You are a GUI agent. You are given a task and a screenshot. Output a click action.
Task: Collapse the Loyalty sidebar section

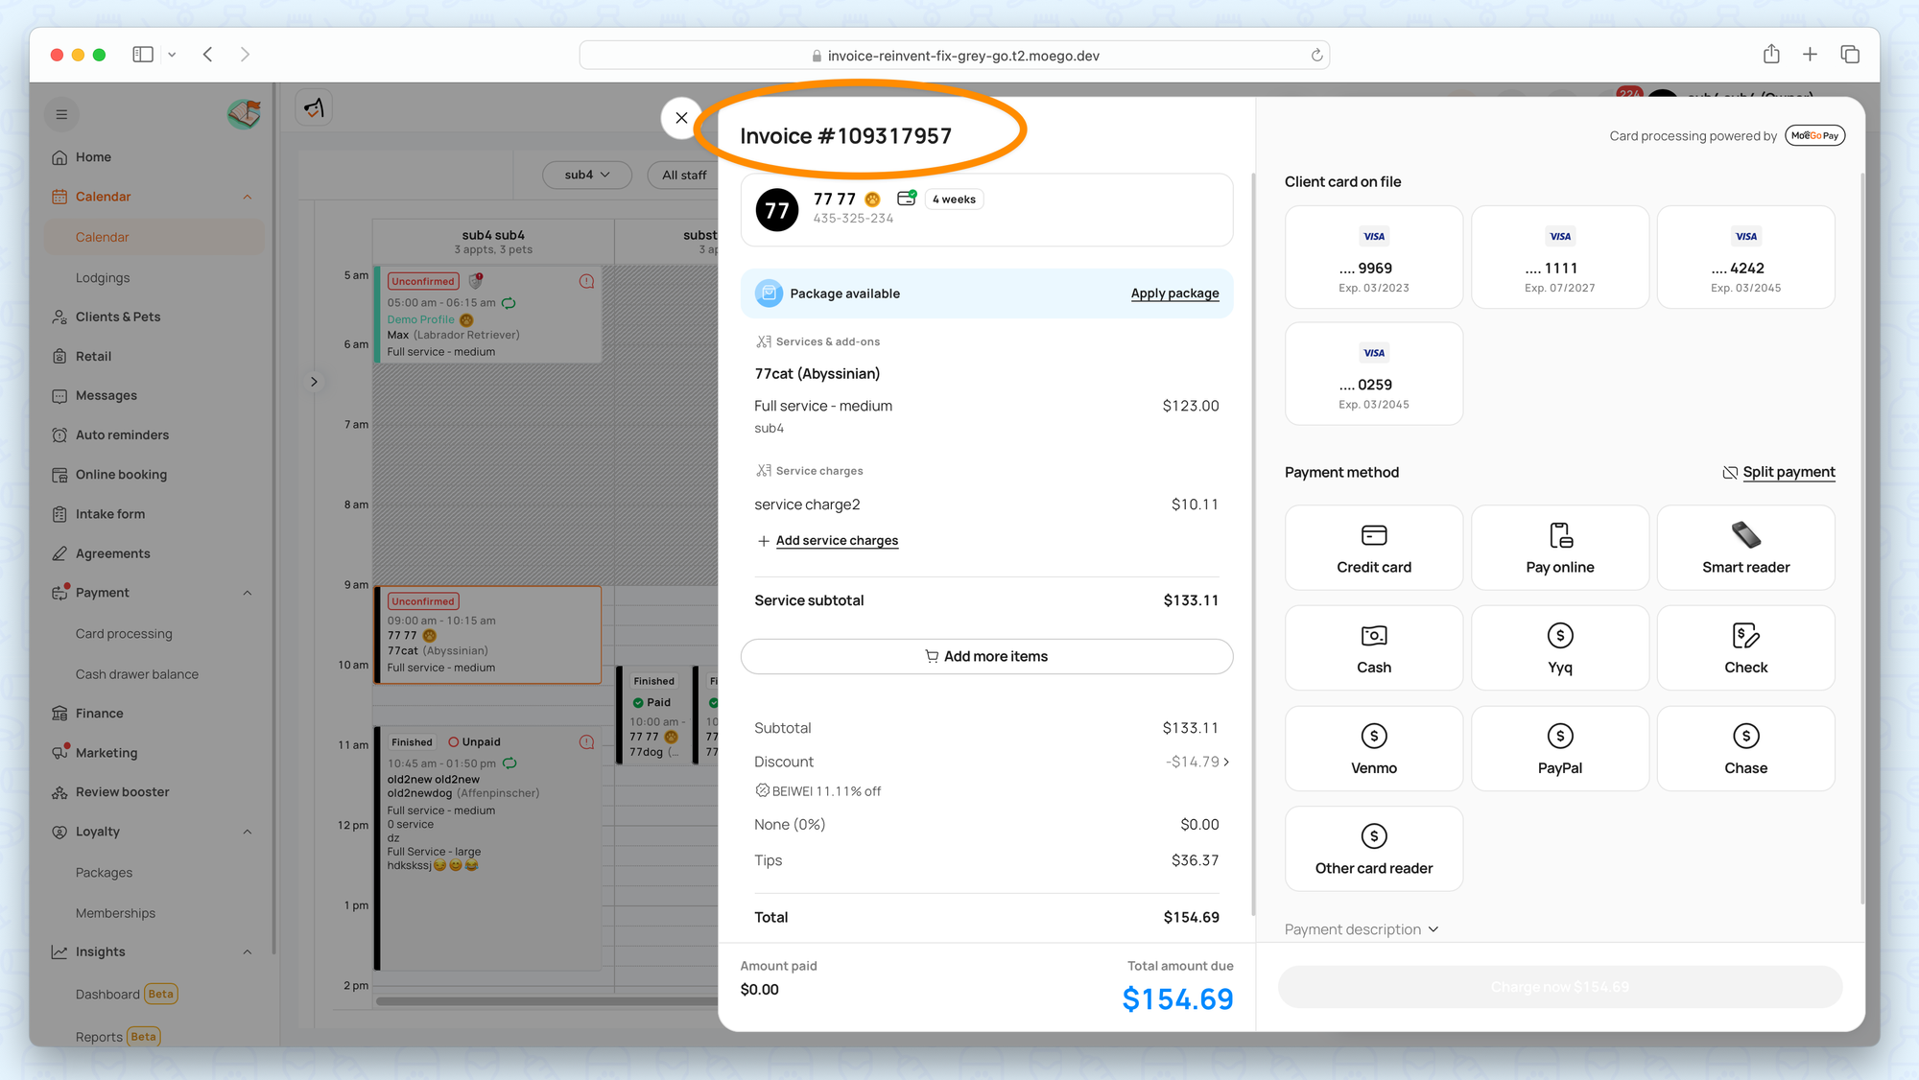click(248, 832)
